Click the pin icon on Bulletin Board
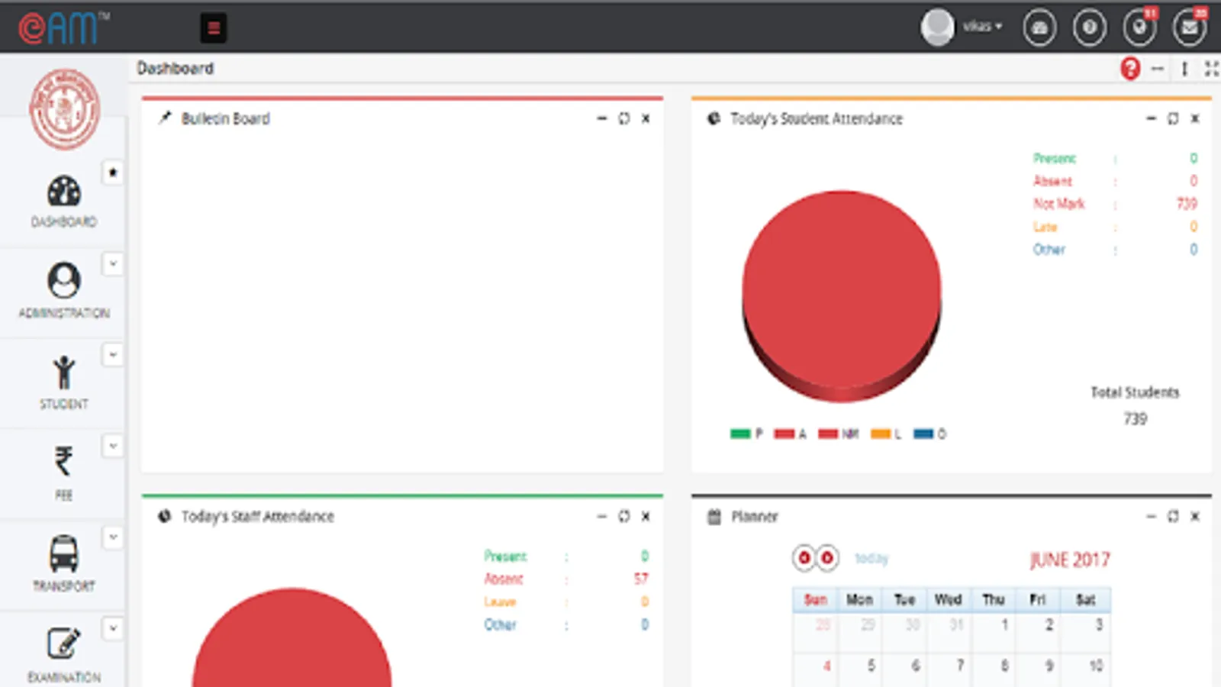 (x=165, y=118)
